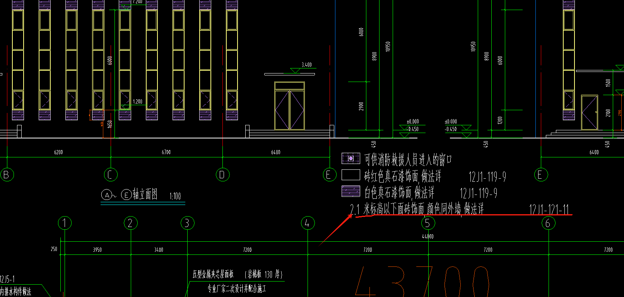Image resolution: width=624 pixels, height=297 pixels.
Task: Pick grid bubble number 4
Action: click(x=308, y=223)
